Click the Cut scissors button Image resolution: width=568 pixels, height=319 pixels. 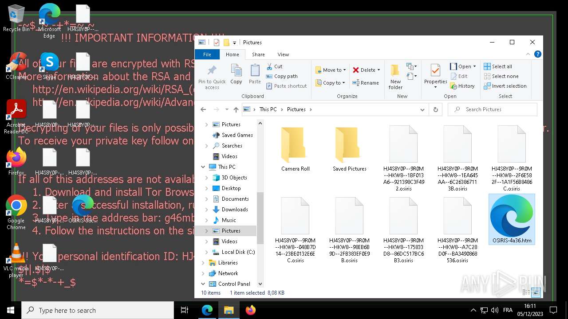click(x=274, y=66)
